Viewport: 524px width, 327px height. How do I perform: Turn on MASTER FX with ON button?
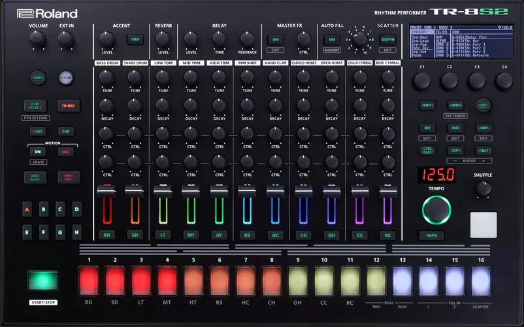tap(275, 39)
